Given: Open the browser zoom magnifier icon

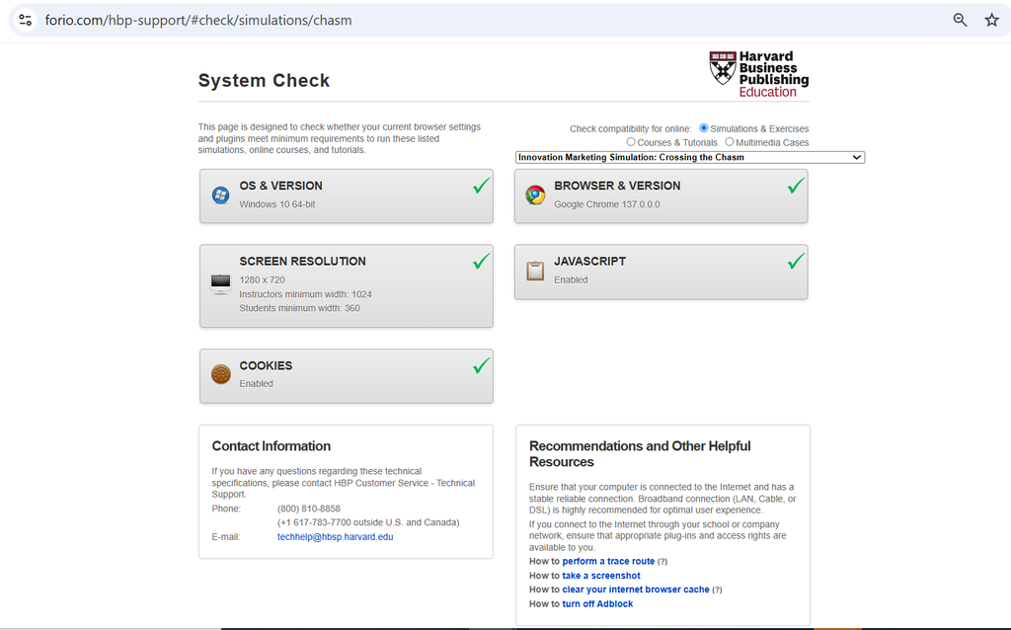Looking at the screenshot, I should 960,20.
